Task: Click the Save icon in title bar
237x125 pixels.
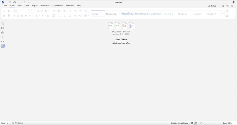Action: pyautogui.click(x=10, y=2)
